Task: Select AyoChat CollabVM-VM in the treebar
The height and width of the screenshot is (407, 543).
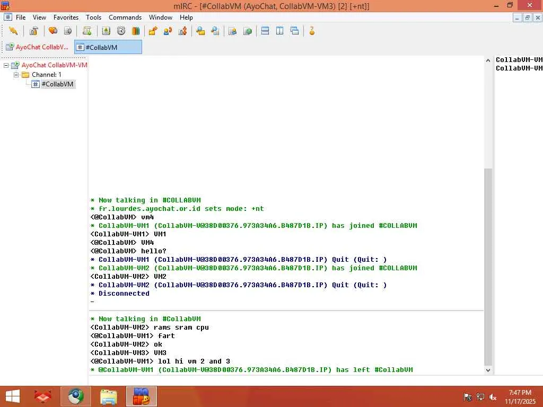Action: [x=55, y=65]
